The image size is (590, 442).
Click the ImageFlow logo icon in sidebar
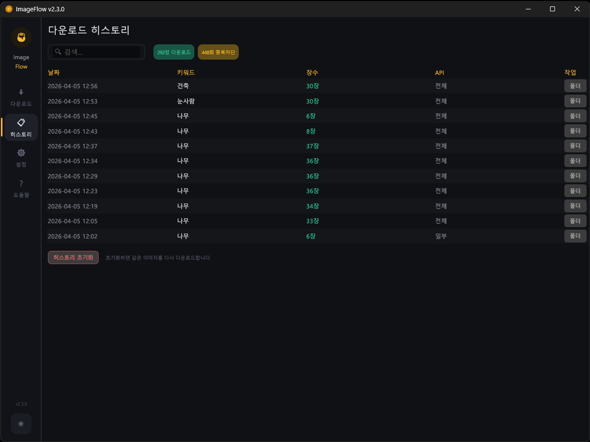(21, 37)
